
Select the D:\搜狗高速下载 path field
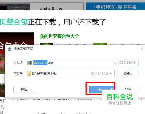pos(70,74)
